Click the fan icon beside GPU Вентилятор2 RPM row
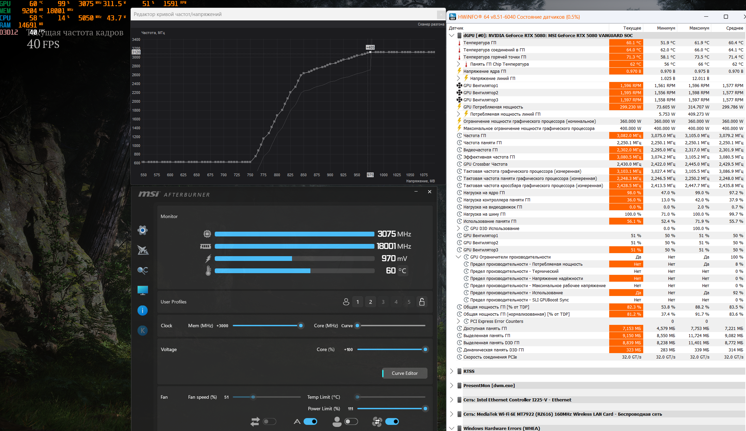 [459, 93]
